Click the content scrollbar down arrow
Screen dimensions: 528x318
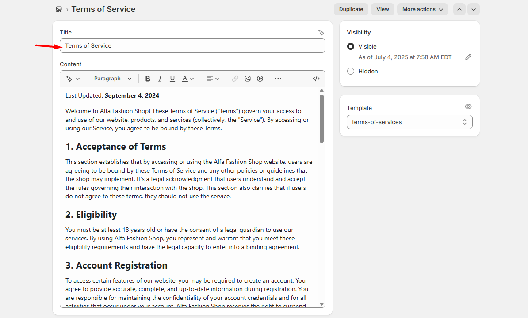point(321,304)
